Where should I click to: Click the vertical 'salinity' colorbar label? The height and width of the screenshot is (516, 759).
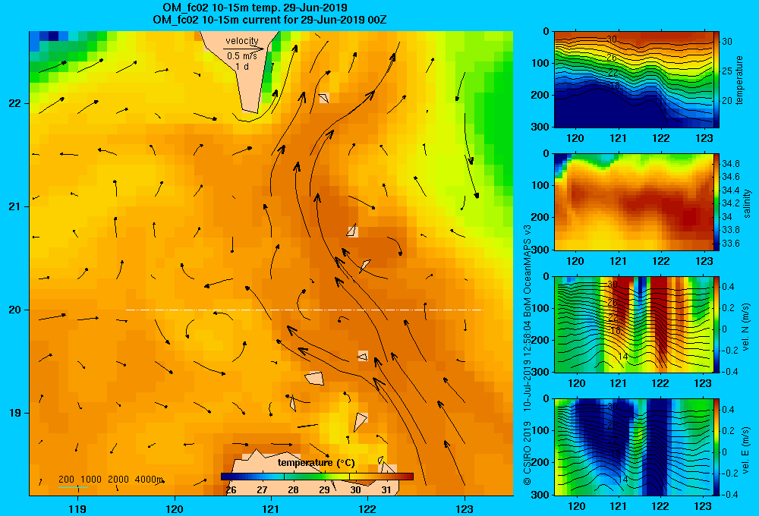[747, 203]
